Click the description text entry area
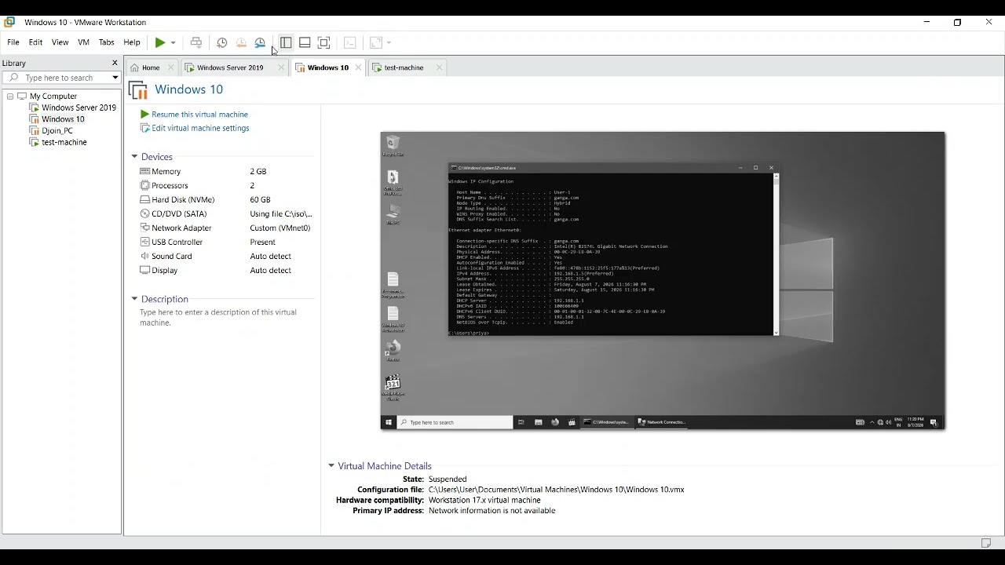 218,317
